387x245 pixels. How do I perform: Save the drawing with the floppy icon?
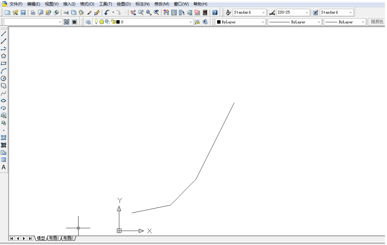click(x=23, y=12)
